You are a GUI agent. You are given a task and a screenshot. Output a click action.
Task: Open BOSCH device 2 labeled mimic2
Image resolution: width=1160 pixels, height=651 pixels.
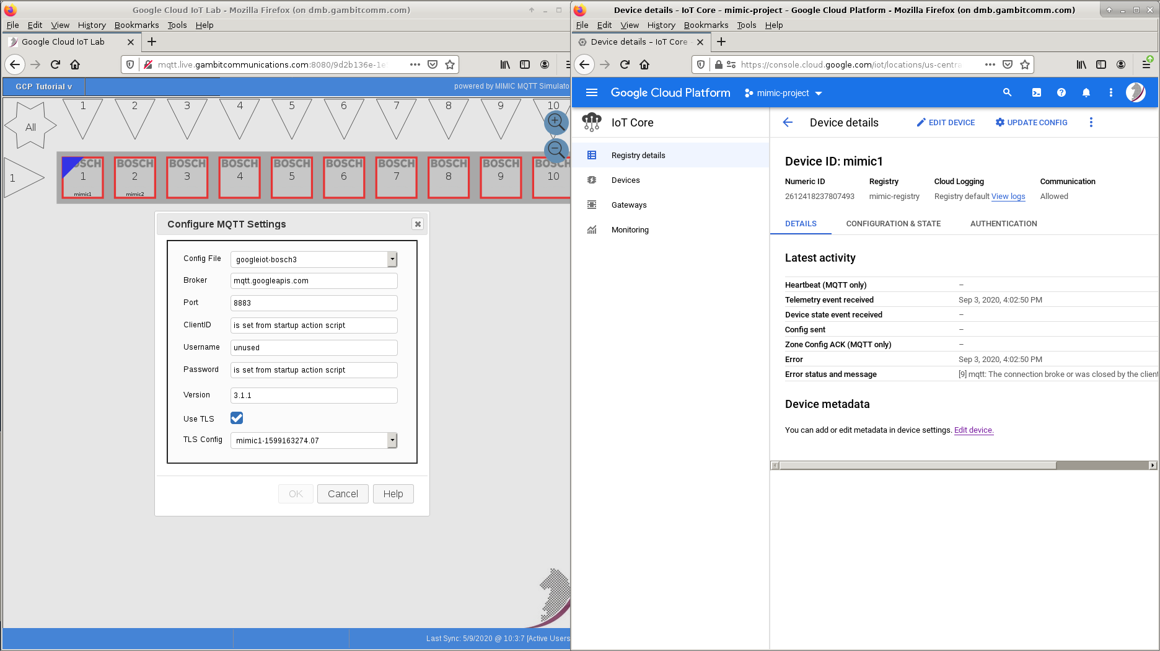135,177
